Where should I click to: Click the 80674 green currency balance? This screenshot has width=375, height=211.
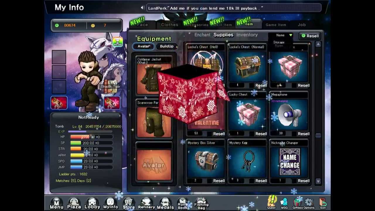pos(70,25)
